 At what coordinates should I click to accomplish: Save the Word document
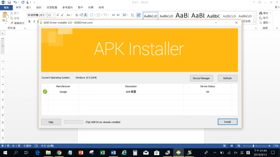point(9,2)
